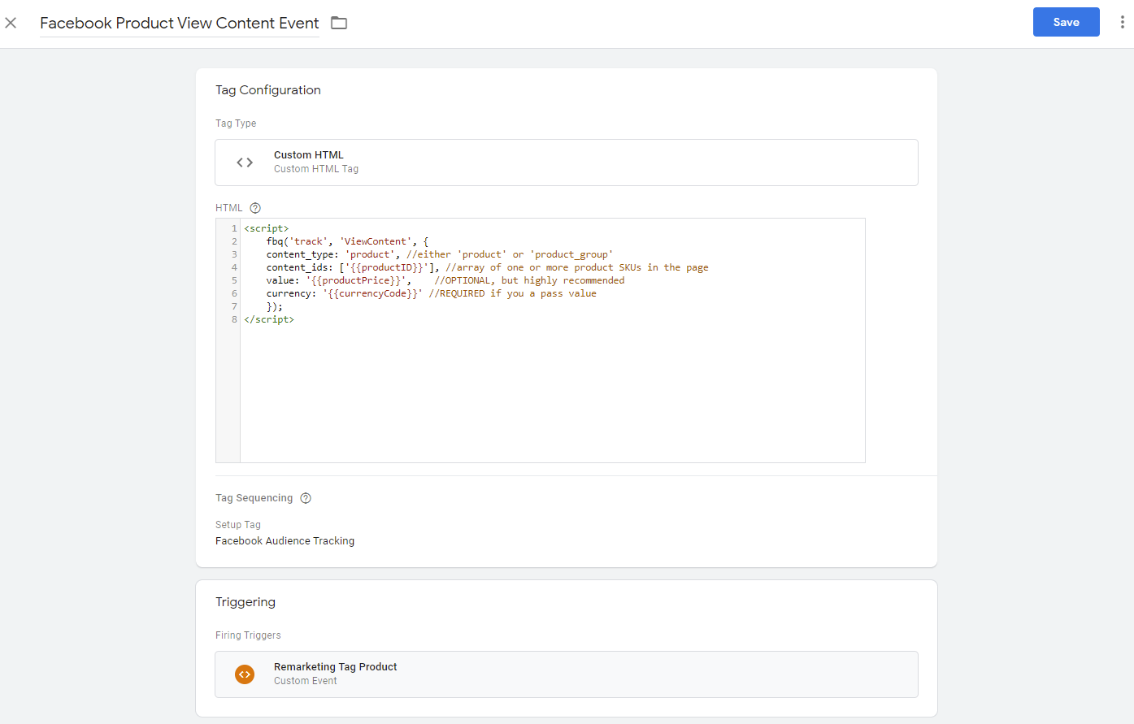Click the orange Custom Event trigger icon
Image resolution: width=1134 pixels, height=724 pixels.
click(245, 674)
